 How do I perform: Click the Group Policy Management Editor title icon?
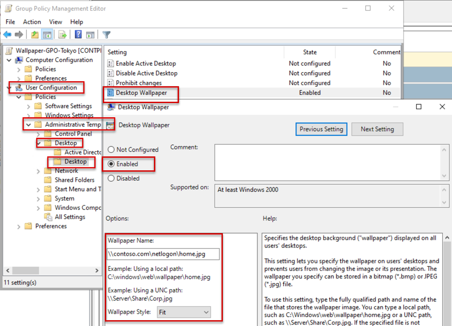9,8
